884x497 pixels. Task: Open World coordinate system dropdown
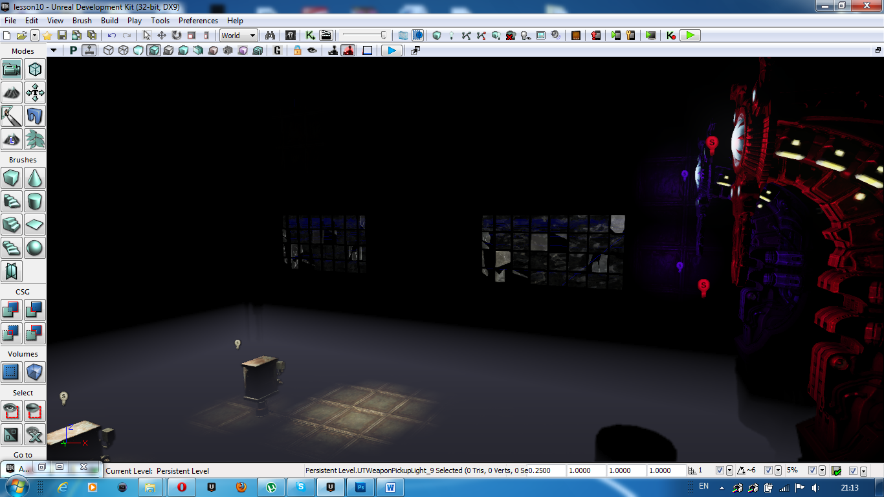[239, 36]
